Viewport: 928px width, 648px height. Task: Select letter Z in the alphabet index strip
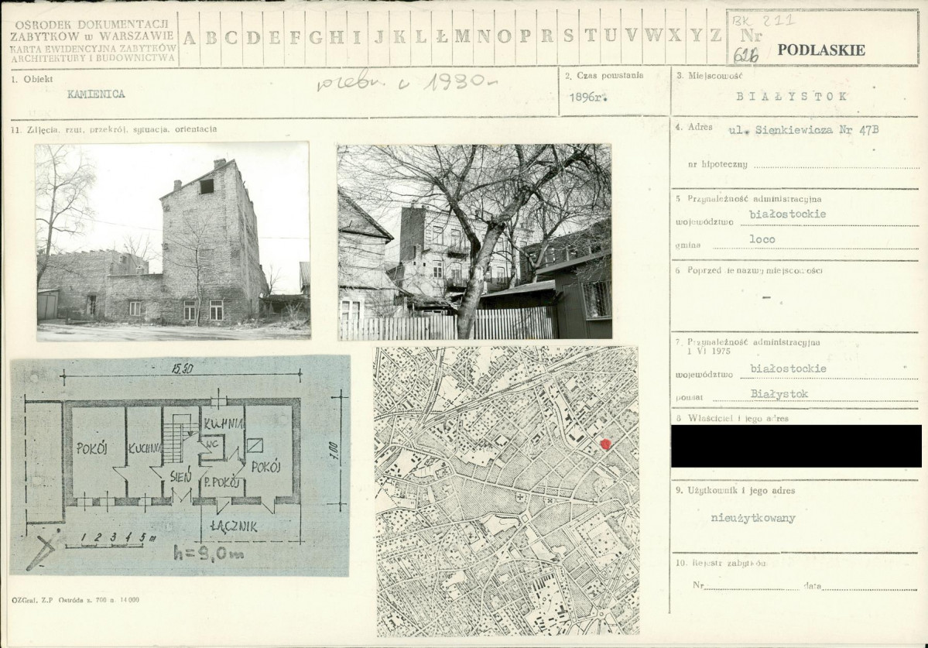pos(716,36)
